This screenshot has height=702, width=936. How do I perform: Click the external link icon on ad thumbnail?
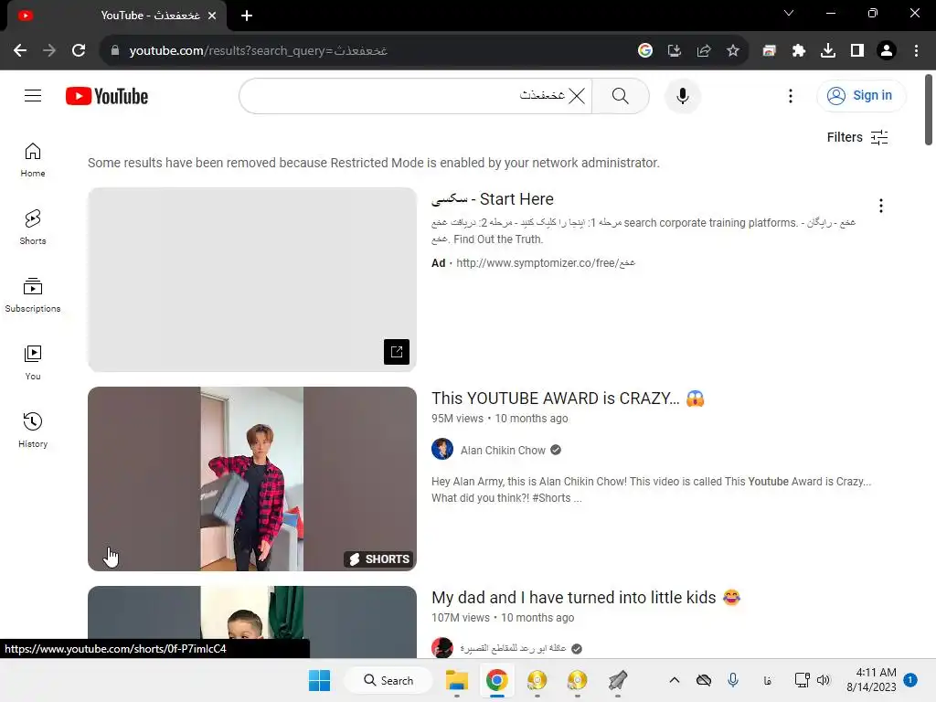[x=397, y=352]
